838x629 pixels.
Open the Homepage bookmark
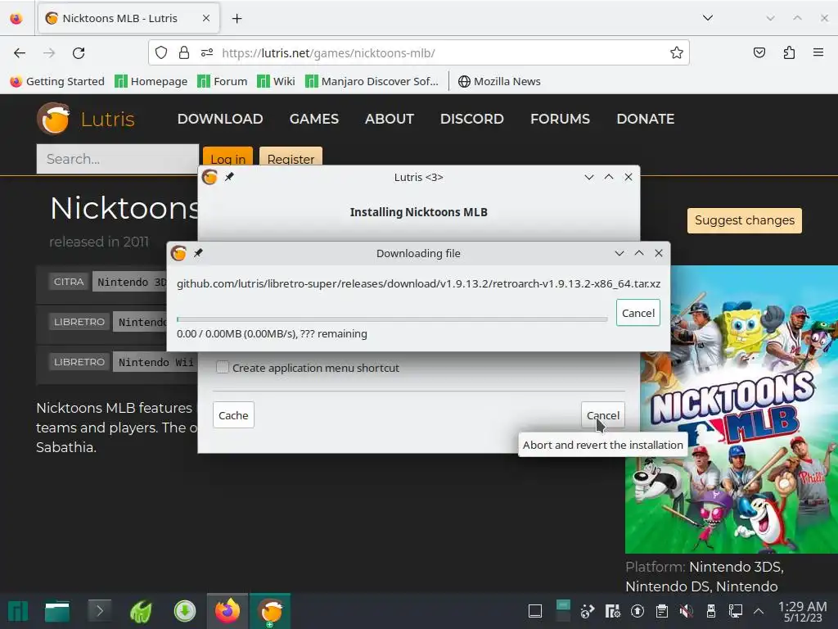(151, 81)
